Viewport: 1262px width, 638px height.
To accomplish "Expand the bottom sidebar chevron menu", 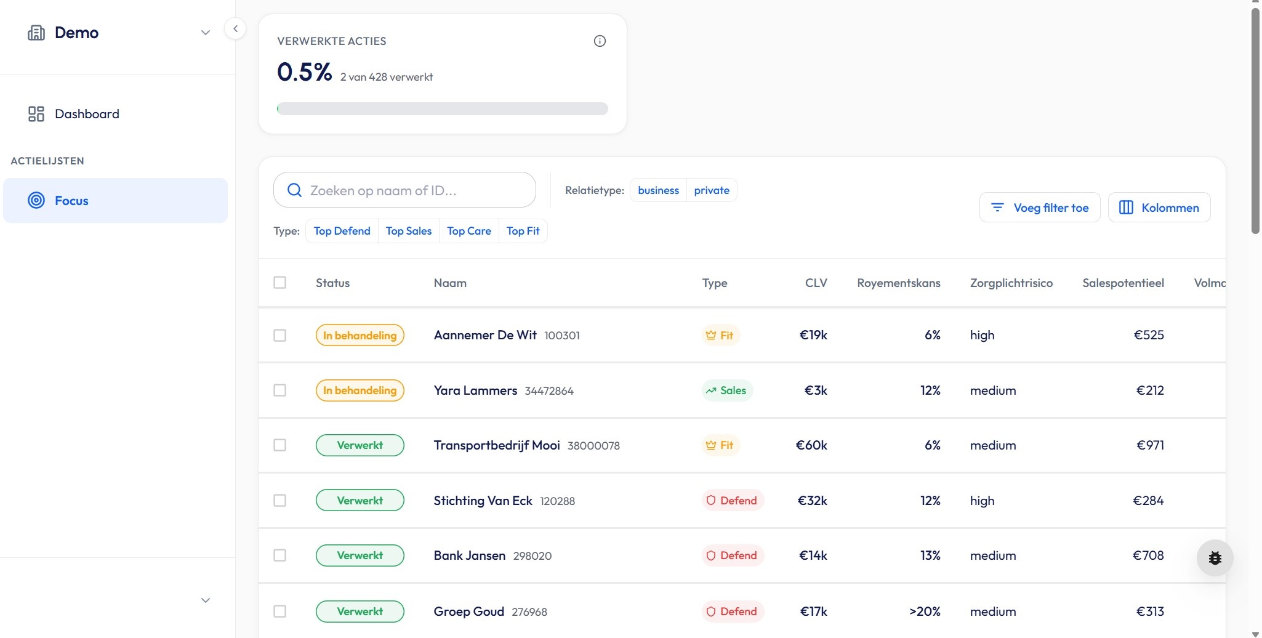I will click(206, 600).
